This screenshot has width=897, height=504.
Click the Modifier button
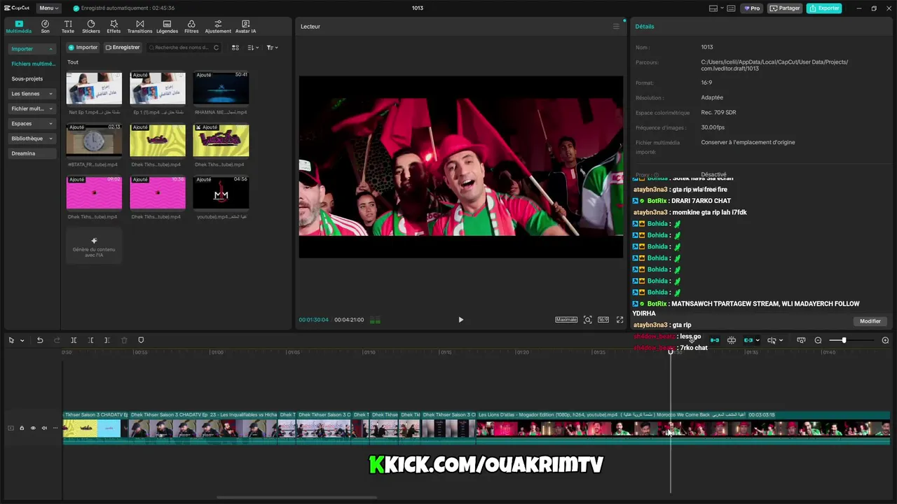[x=870, y=321]
